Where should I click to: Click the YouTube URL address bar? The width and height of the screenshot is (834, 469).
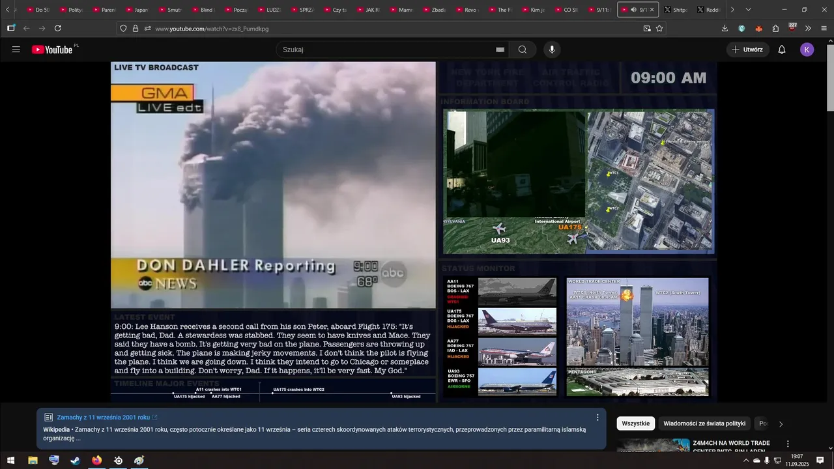(x=391, y=29)
